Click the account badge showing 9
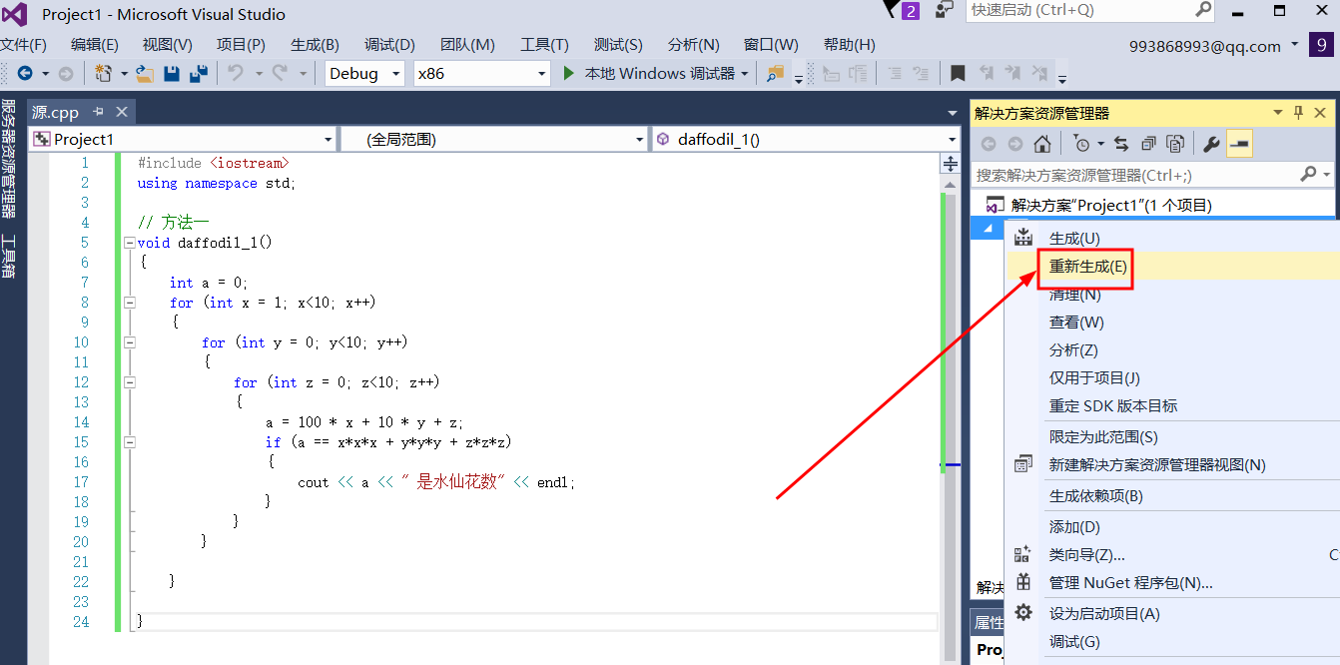The height and width of the screenshot is (665, 1340). [1322, 44]
